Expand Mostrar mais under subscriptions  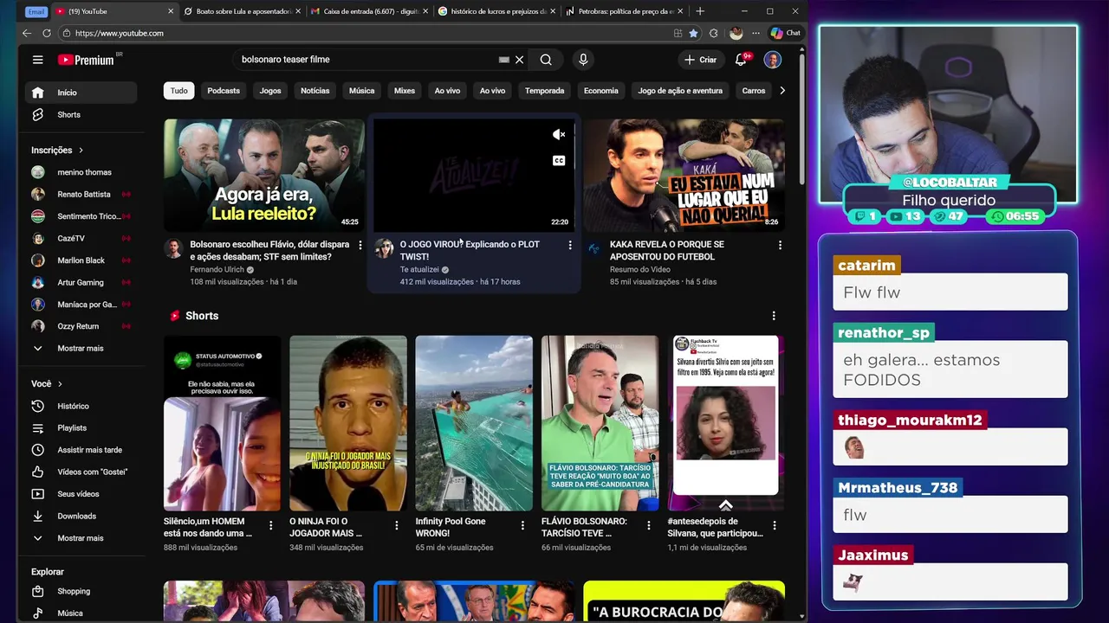click(80, 348)
